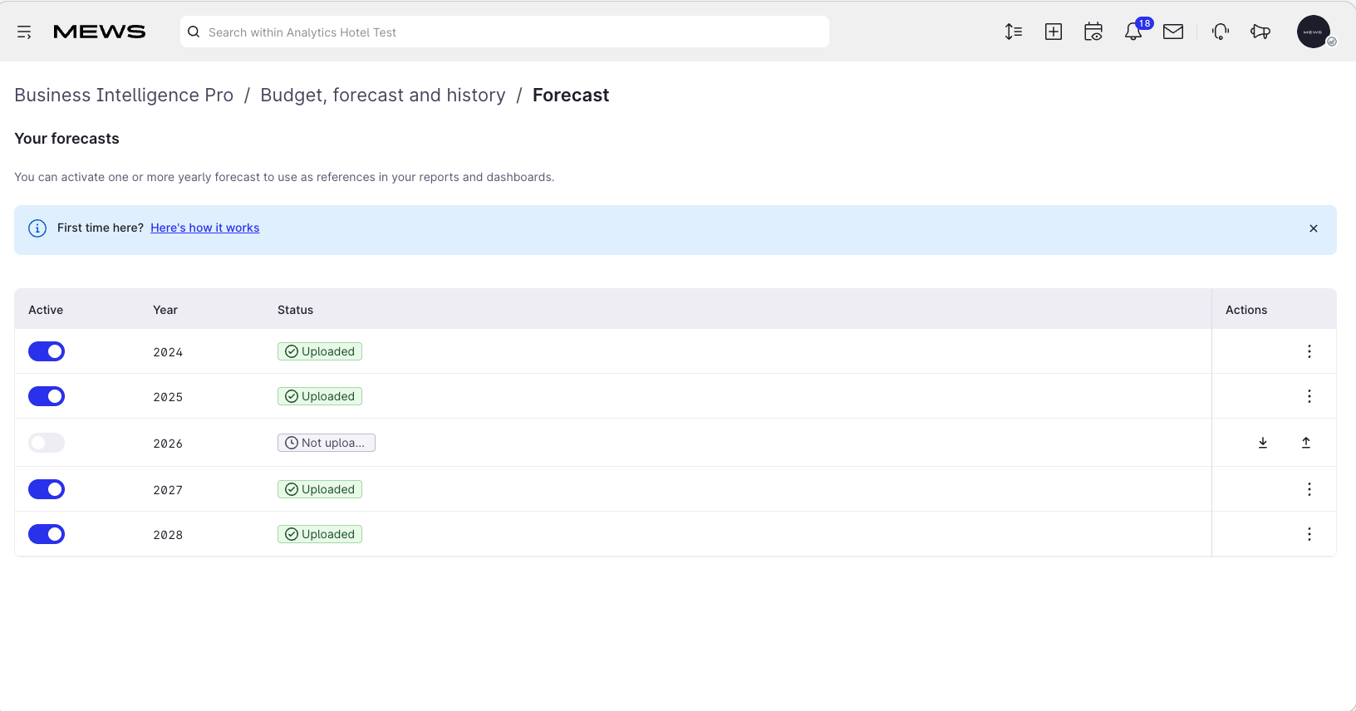The width and height of the screenshot is (1356, 711).
Task: Download the 2026 forecast template
Action: pos(1263,443)
